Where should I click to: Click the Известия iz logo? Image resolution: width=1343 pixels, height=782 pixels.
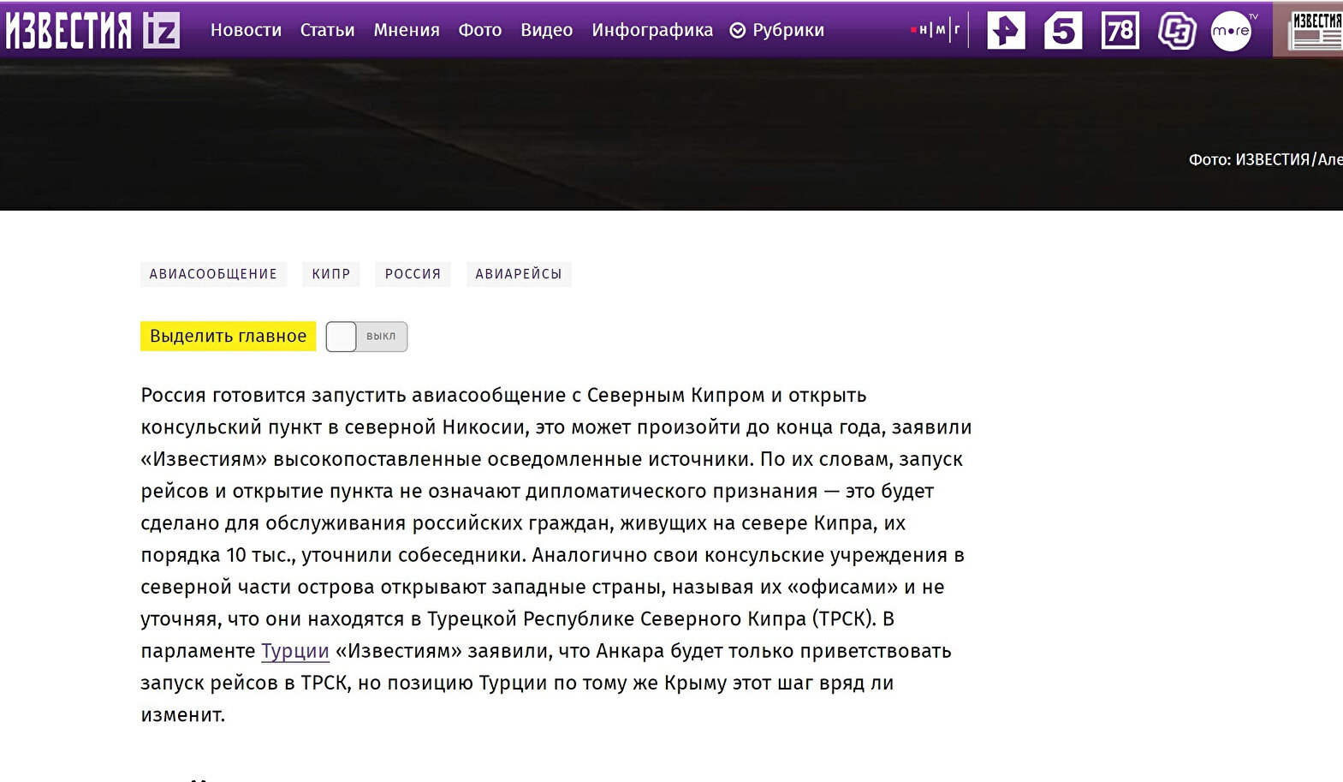[x=92, y=30]
